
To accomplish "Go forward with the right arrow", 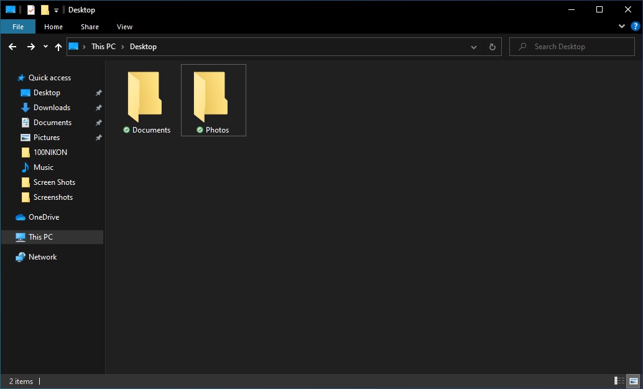I will point(30,47).
